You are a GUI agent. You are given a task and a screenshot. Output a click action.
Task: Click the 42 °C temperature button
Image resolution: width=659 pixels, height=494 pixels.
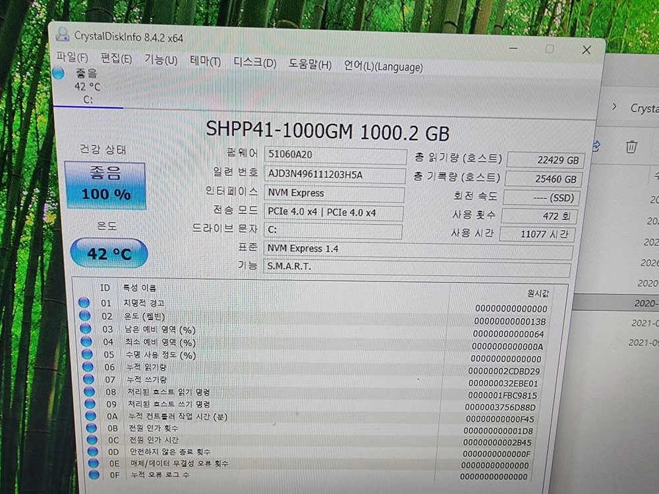coord(109,253)
